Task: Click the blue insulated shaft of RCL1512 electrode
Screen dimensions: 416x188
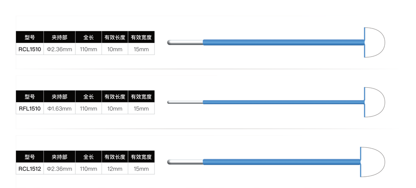Action: (x=280, y=162)
